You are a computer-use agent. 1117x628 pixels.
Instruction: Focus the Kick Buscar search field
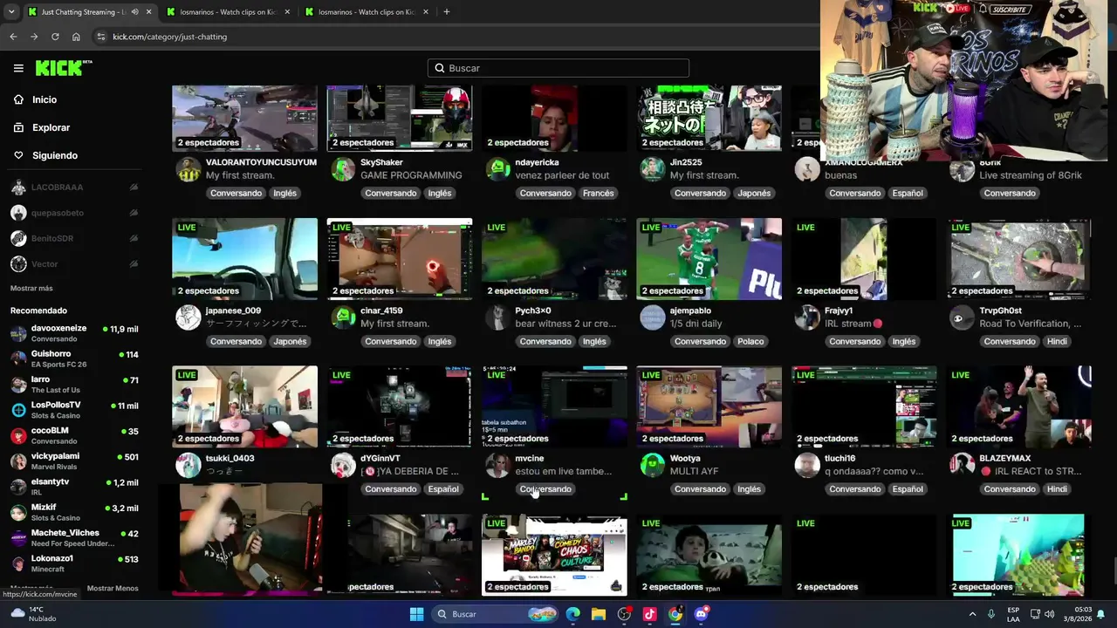(x=558, y=68)
